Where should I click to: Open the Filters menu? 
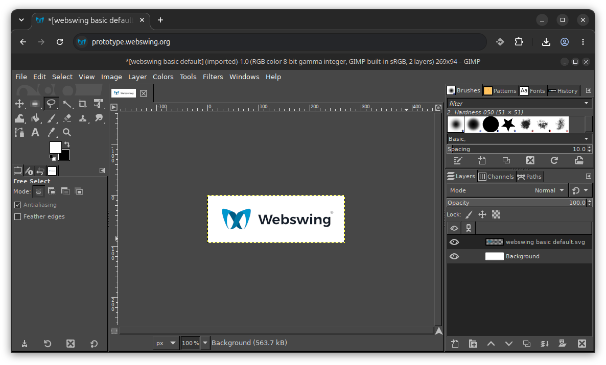pyautogui.click(x=213, y=77)
